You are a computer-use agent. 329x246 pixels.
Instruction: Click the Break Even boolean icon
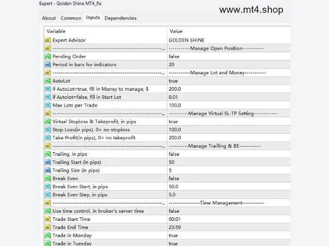point(48,178)
